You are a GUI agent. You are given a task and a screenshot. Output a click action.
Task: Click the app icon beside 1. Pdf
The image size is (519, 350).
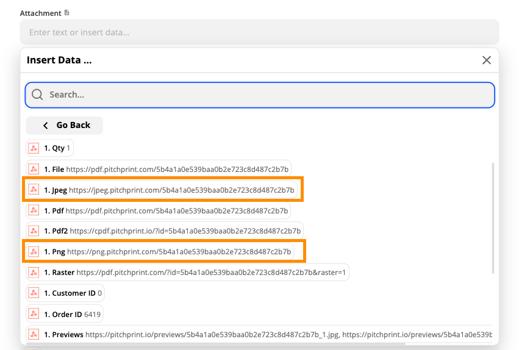34,211
